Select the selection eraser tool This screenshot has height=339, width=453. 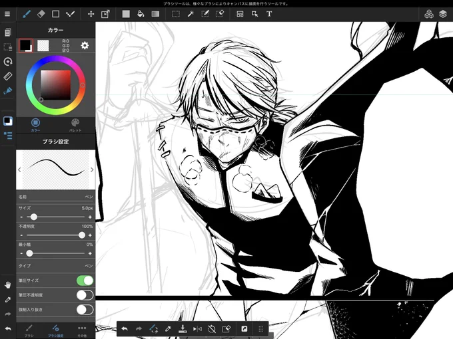pos(220,14)
